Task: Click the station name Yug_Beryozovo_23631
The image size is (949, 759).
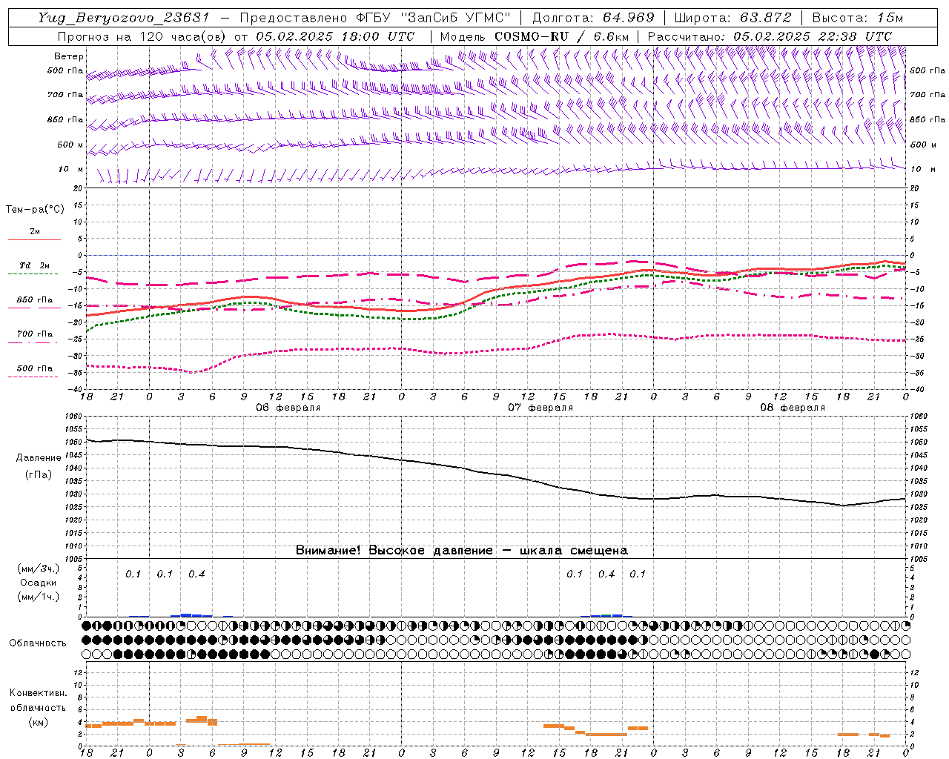Action: [x=124, y=18]
